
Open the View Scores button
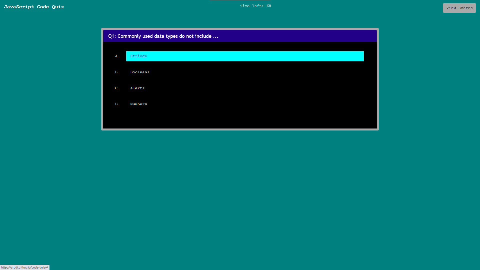[459, 8]
